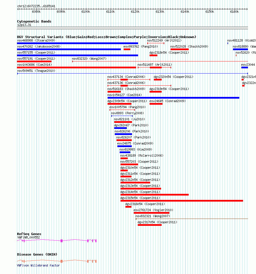Screen dimensions: 256x274
Task: Open nsv832321 (Wong2007) complex variant
Action: pos(153,216)
